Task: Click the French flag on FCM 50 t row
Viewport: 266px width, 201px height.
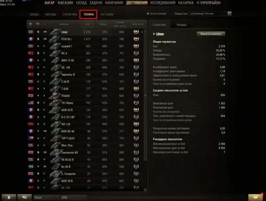Action: [x=31, y=39]
